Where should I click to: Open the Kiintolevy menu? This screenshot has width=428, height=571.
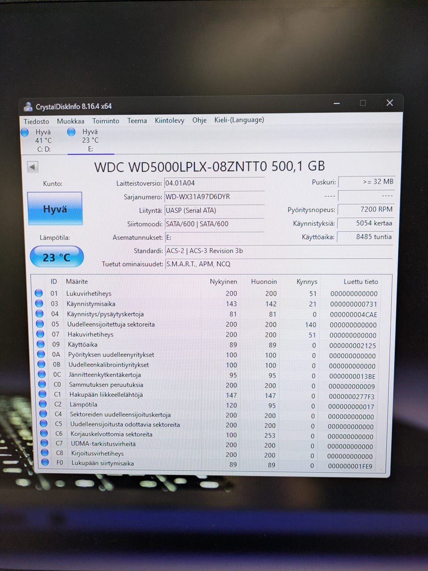coord(169,121)
